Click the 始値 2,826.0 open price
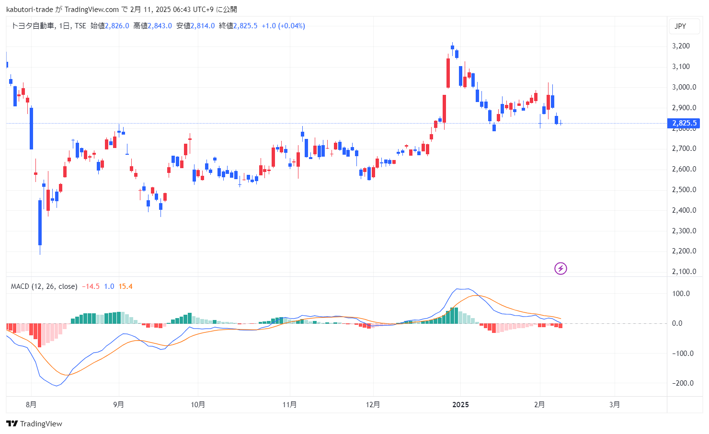 coord(110,26)
